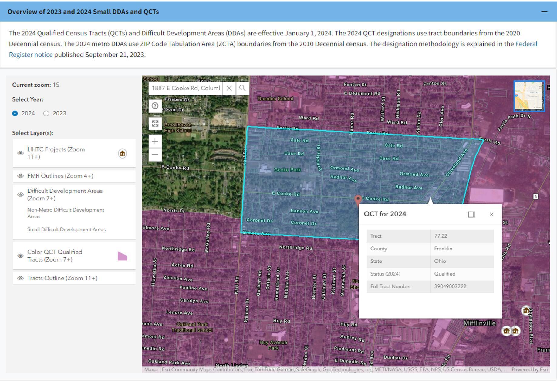Close the QCT for 2024 popup
The height and width of the screenshot is (381, 557).
coord(492,214)
